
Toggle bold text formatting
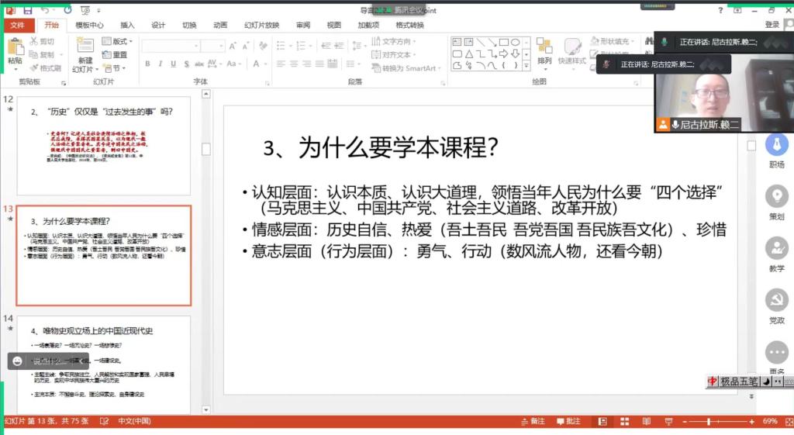pyautogui.click(x=148, y=64)
